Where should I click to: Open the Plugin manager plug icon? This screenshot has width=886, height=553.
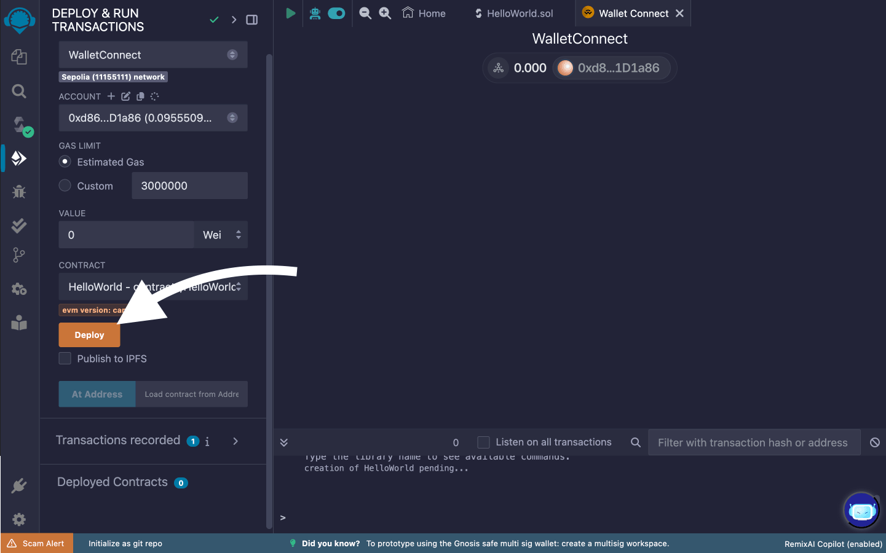pyautogui.click(x=19, y=485)
